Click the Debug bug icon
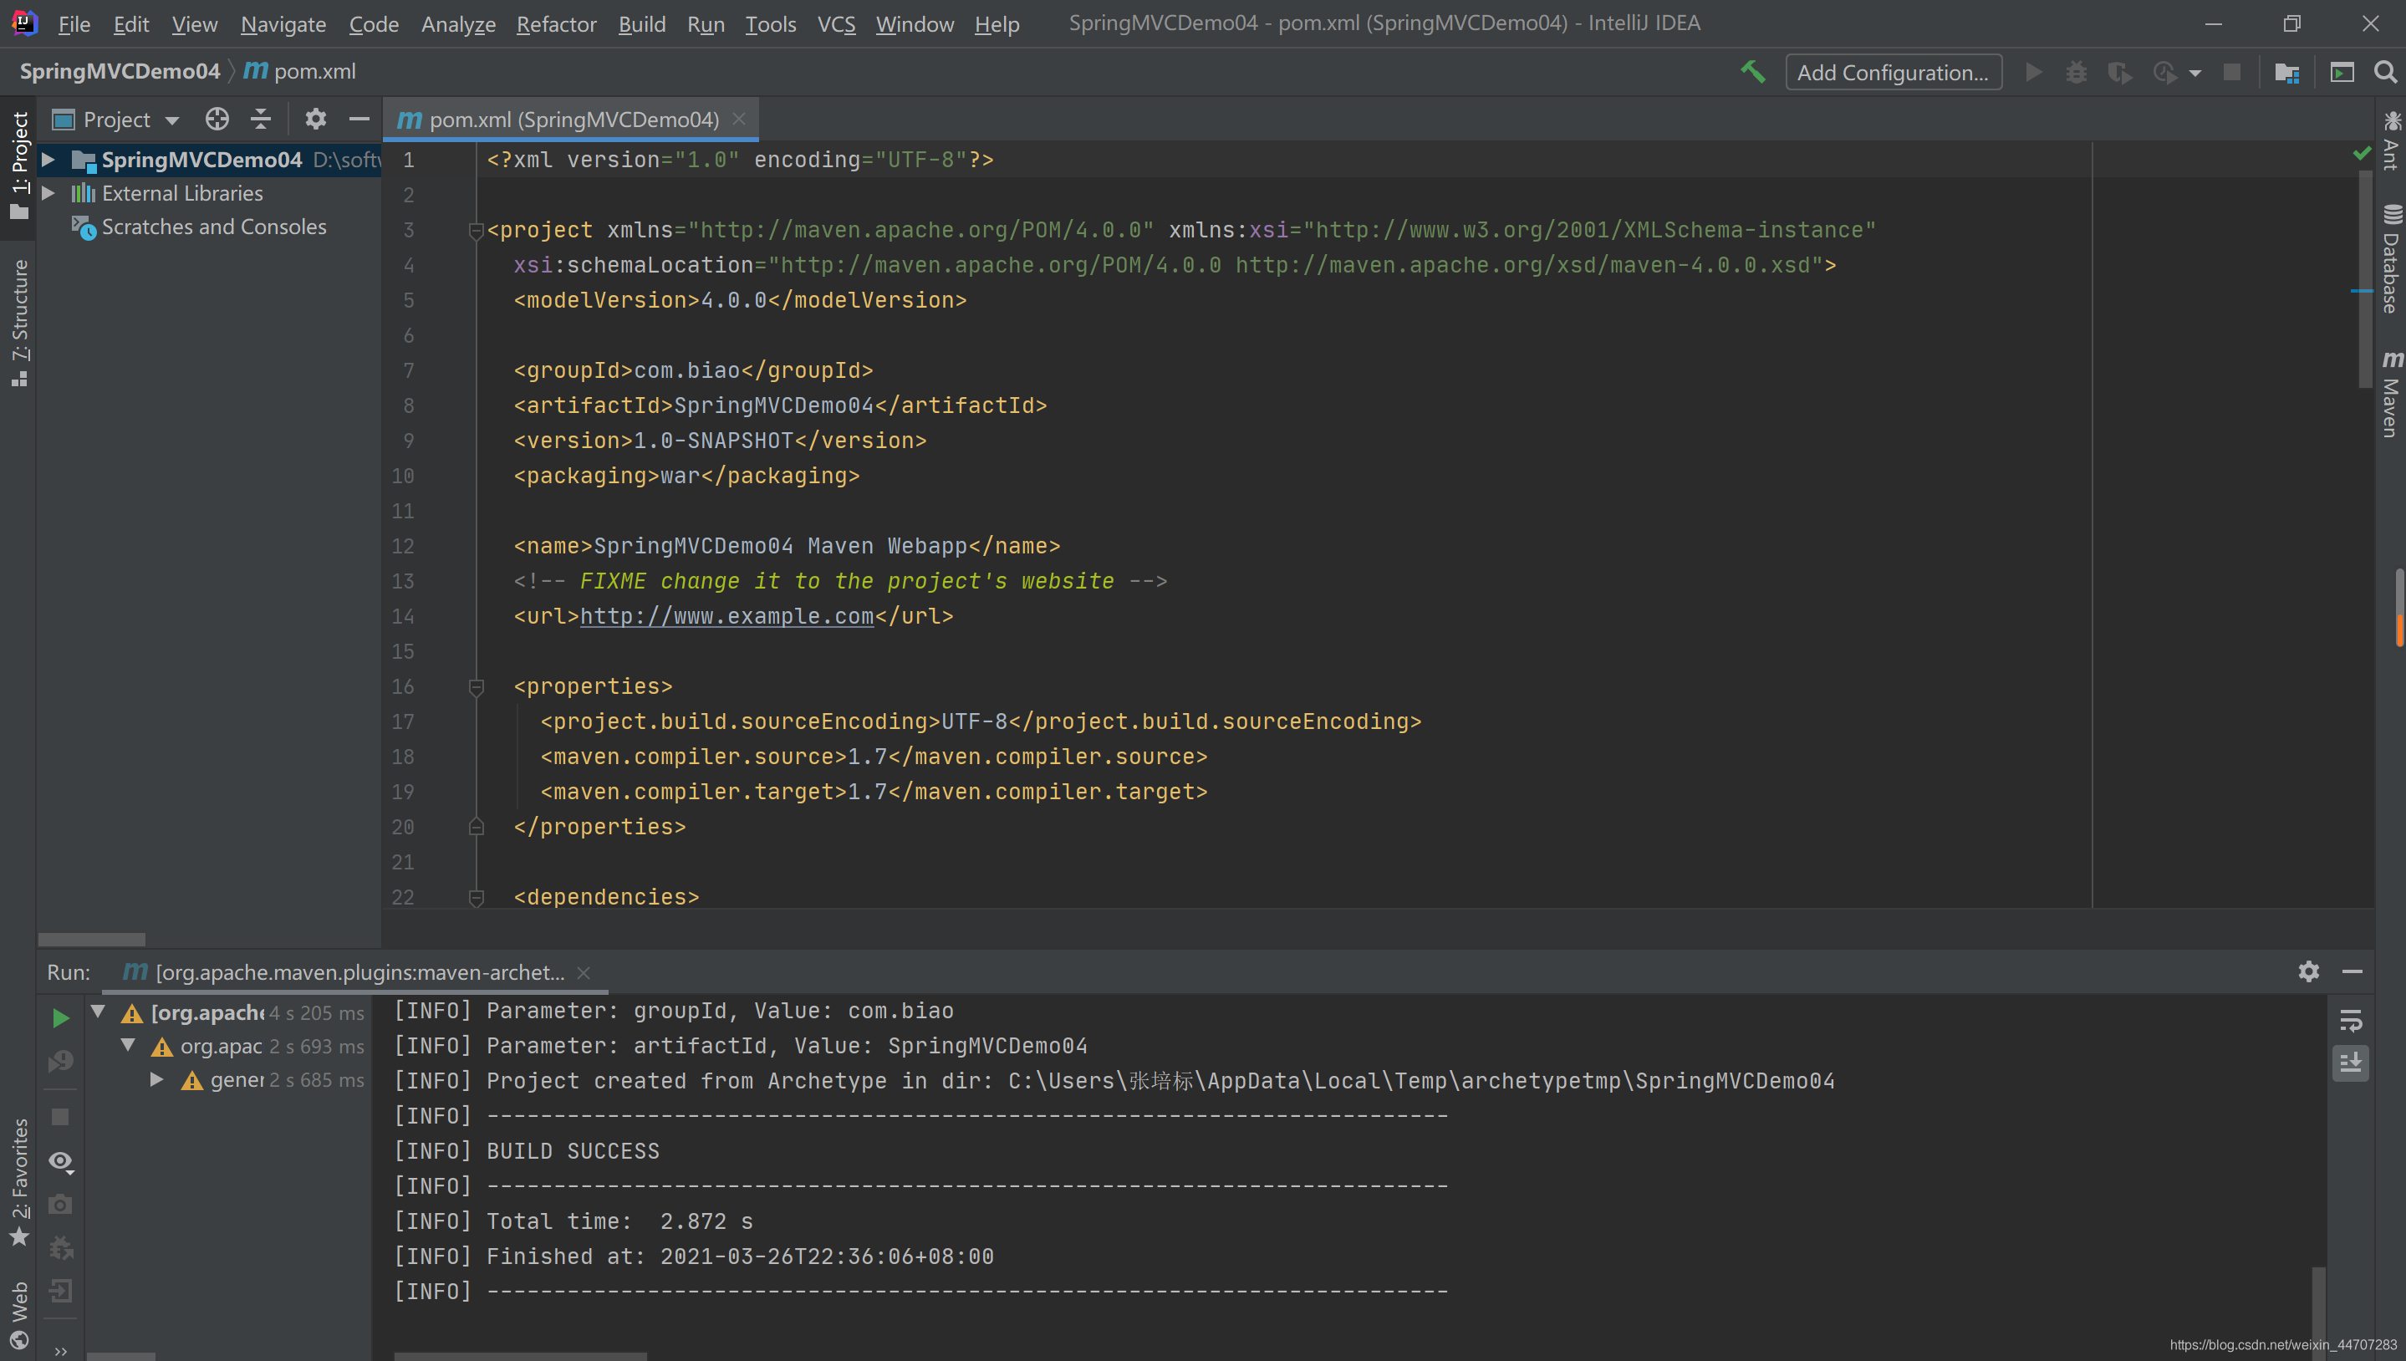 tap(2076, 72)
